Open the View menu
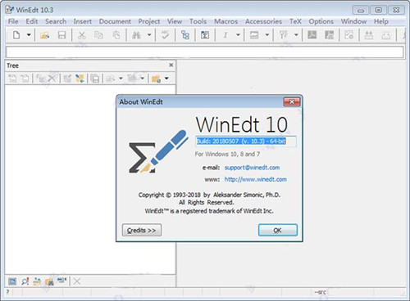Viewport: 410px width, 301px height. coord(175,21)
